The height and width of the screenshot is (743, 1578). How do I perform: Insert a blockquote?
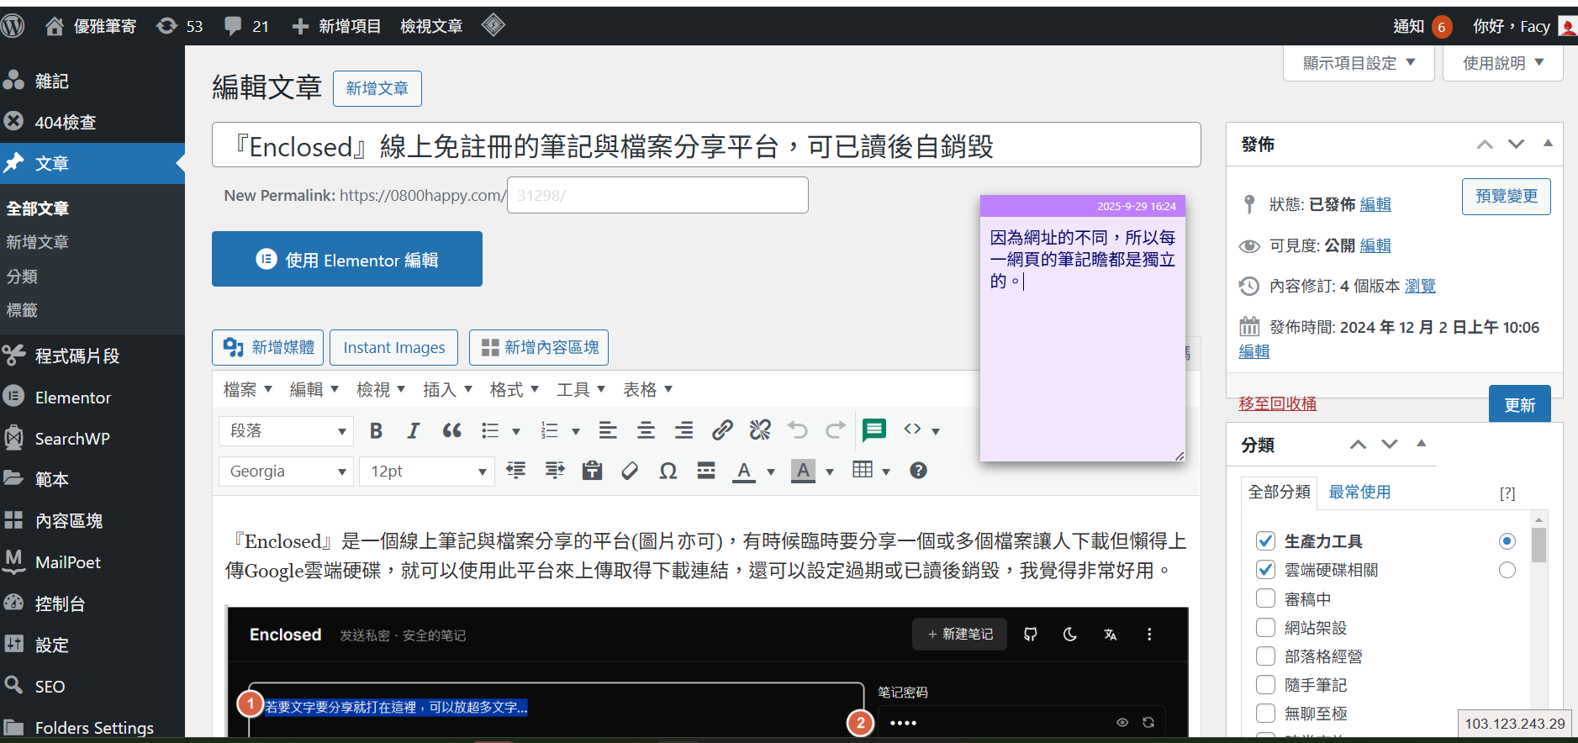[451, 431]
